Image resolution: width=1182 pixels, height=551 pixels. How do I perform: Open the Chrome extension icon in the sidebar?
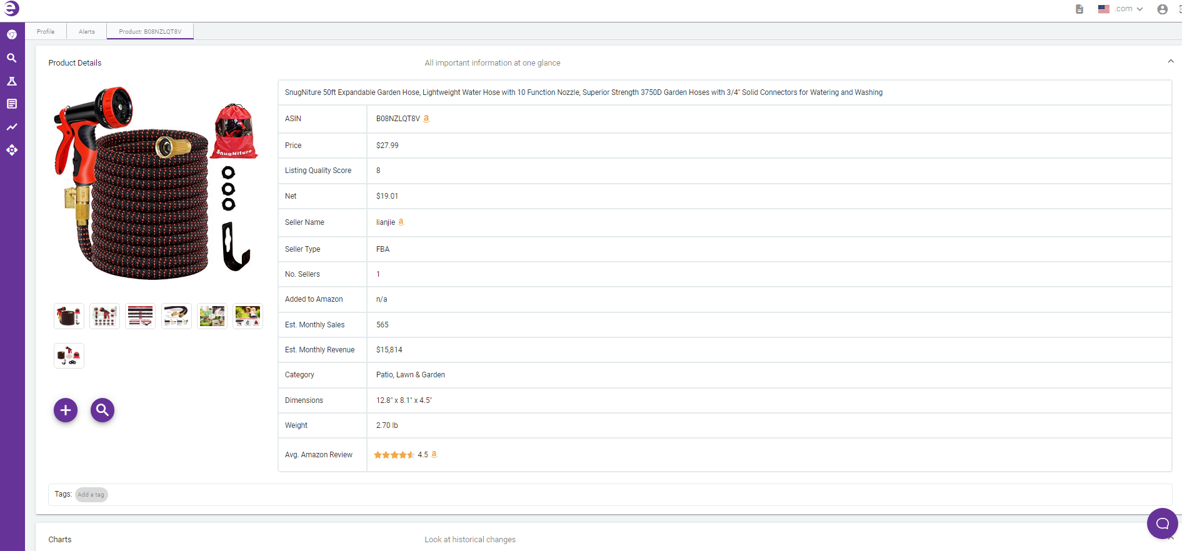(x=12, y=34)
